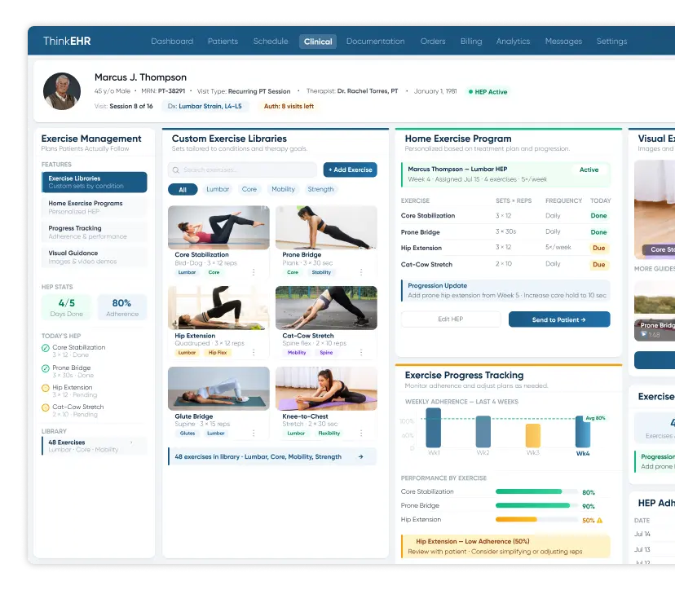The width and height of the screenshot is (675, 590).
Task: Open the Cat-Cow Stretch exercise thumbnail
Action: point(326,308)
